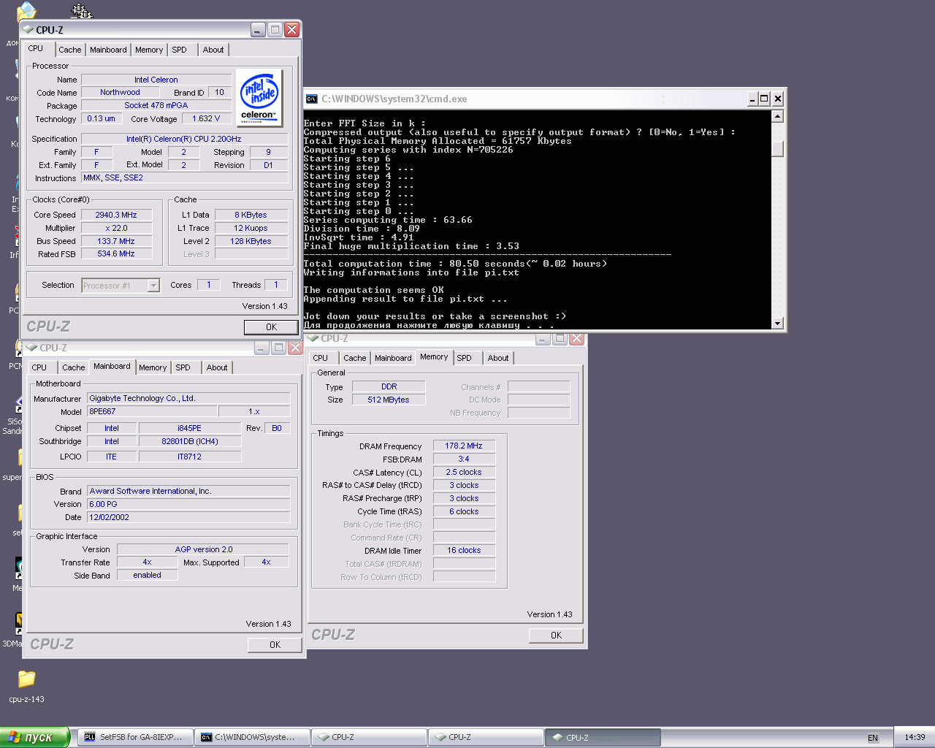Select CPU tab in the Memory CPU-Z window
The image size is (935, 748).
[x=321, y=358]
